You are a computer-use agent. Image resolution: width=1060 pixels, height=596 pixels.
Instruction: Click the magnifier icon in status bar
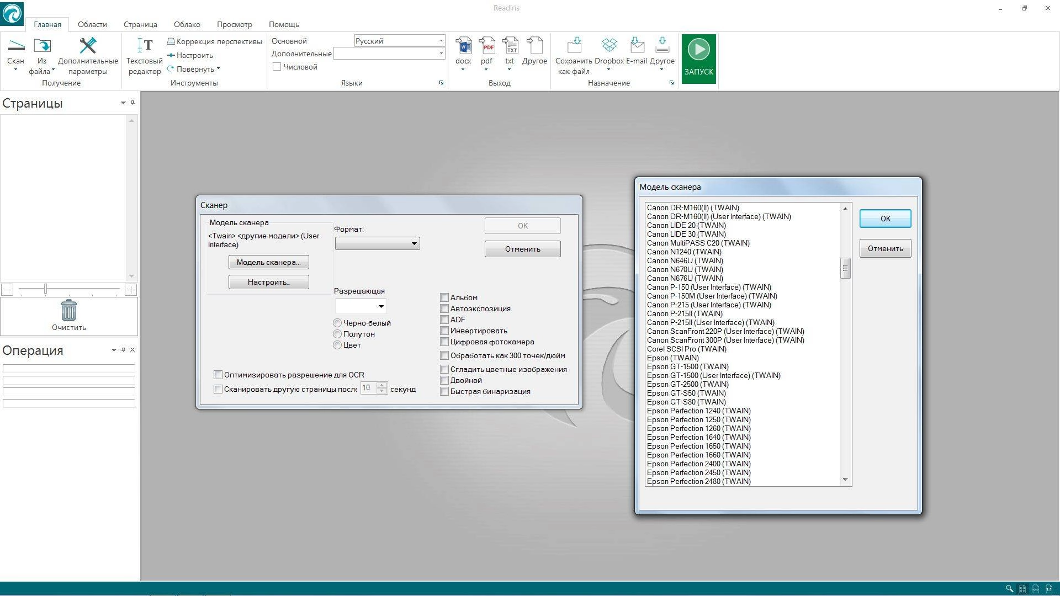[x=1009, y=589]
